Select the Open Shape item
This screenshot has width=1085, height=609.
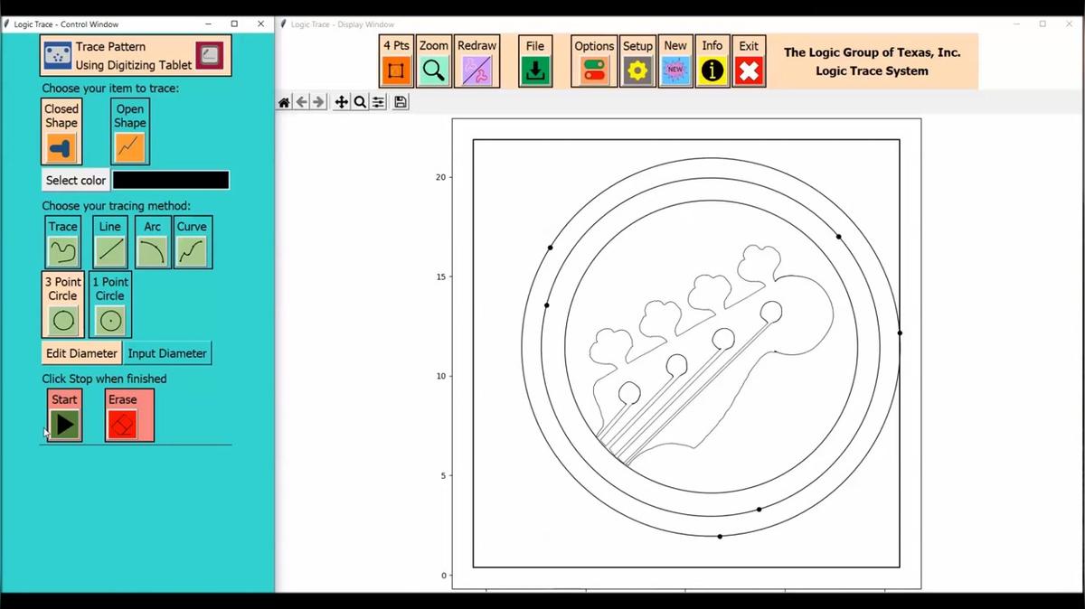(x=130, y=132)
